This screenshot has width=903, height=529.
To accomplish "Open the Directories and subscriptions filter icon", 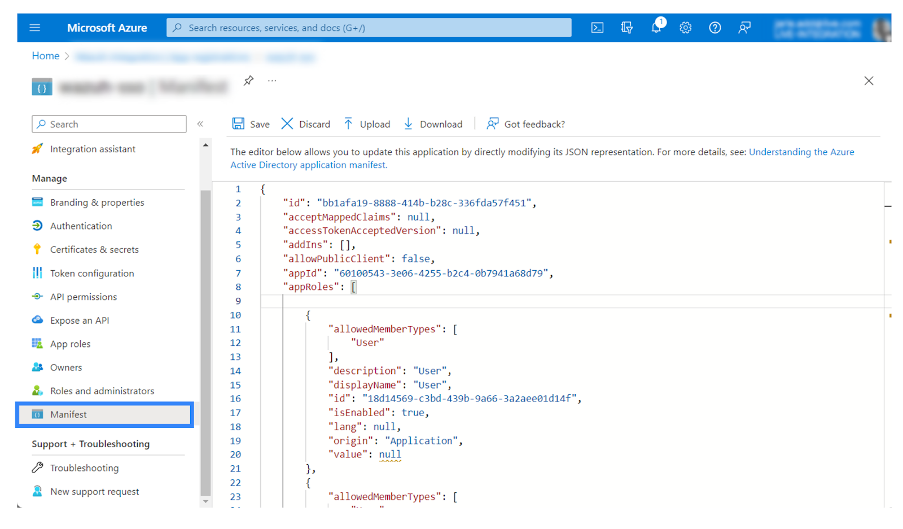I will (x=626, y=28).
